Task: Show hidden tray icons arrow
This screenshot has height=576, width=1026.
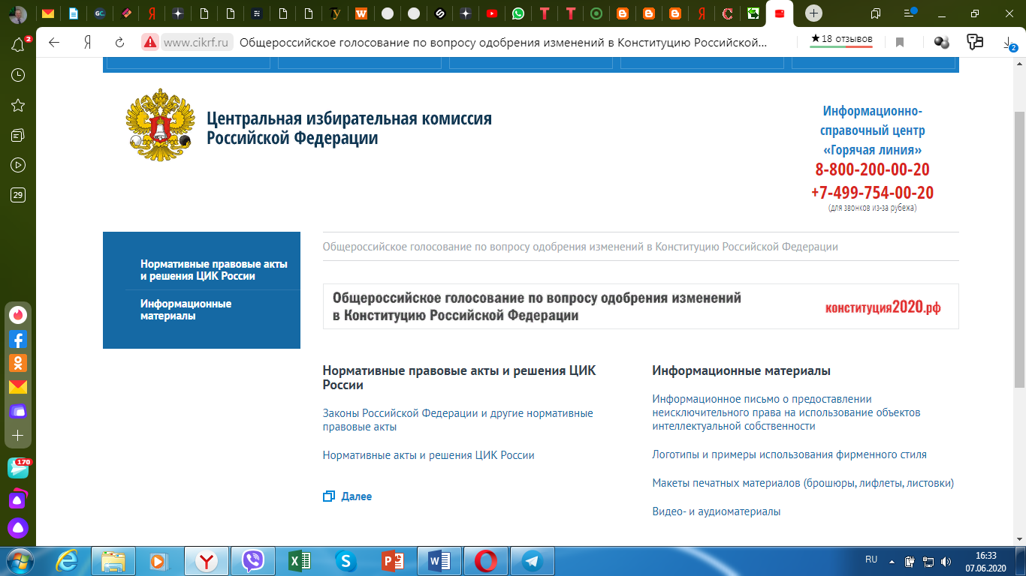Action: (892, 560)
